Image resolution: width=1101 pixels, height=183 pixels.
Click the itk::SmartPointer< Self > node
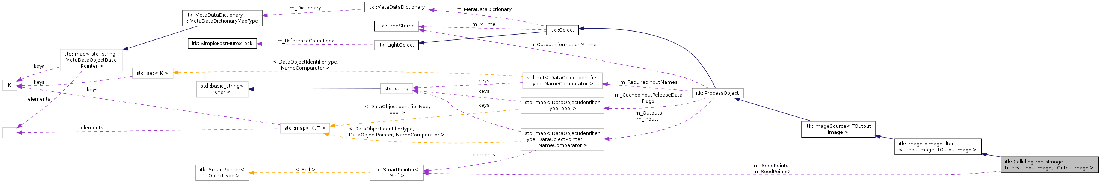pyautogui.click(x=397, y=173)
